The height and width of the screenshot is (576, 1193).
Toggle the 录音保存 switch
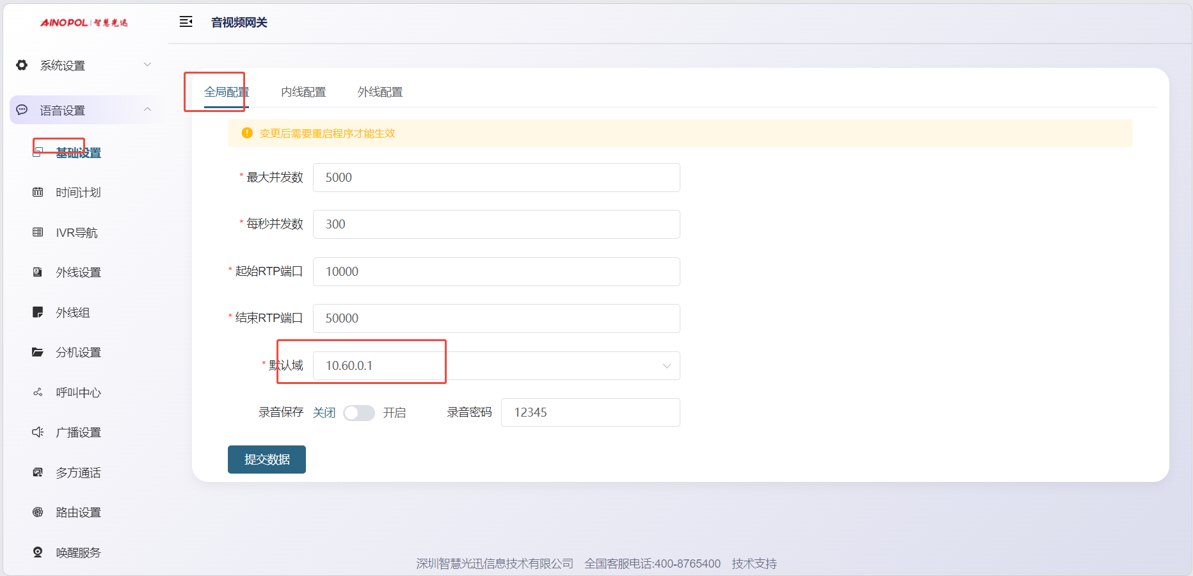tap(358, 413)
